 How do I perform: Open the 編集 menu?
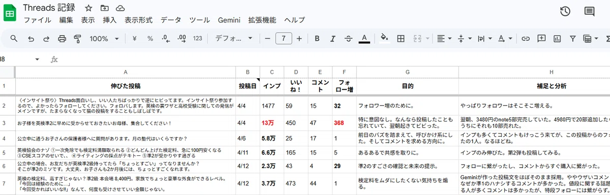(66, 20)
